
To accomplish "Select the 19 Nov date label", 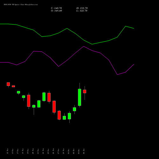I will [28, 151].
